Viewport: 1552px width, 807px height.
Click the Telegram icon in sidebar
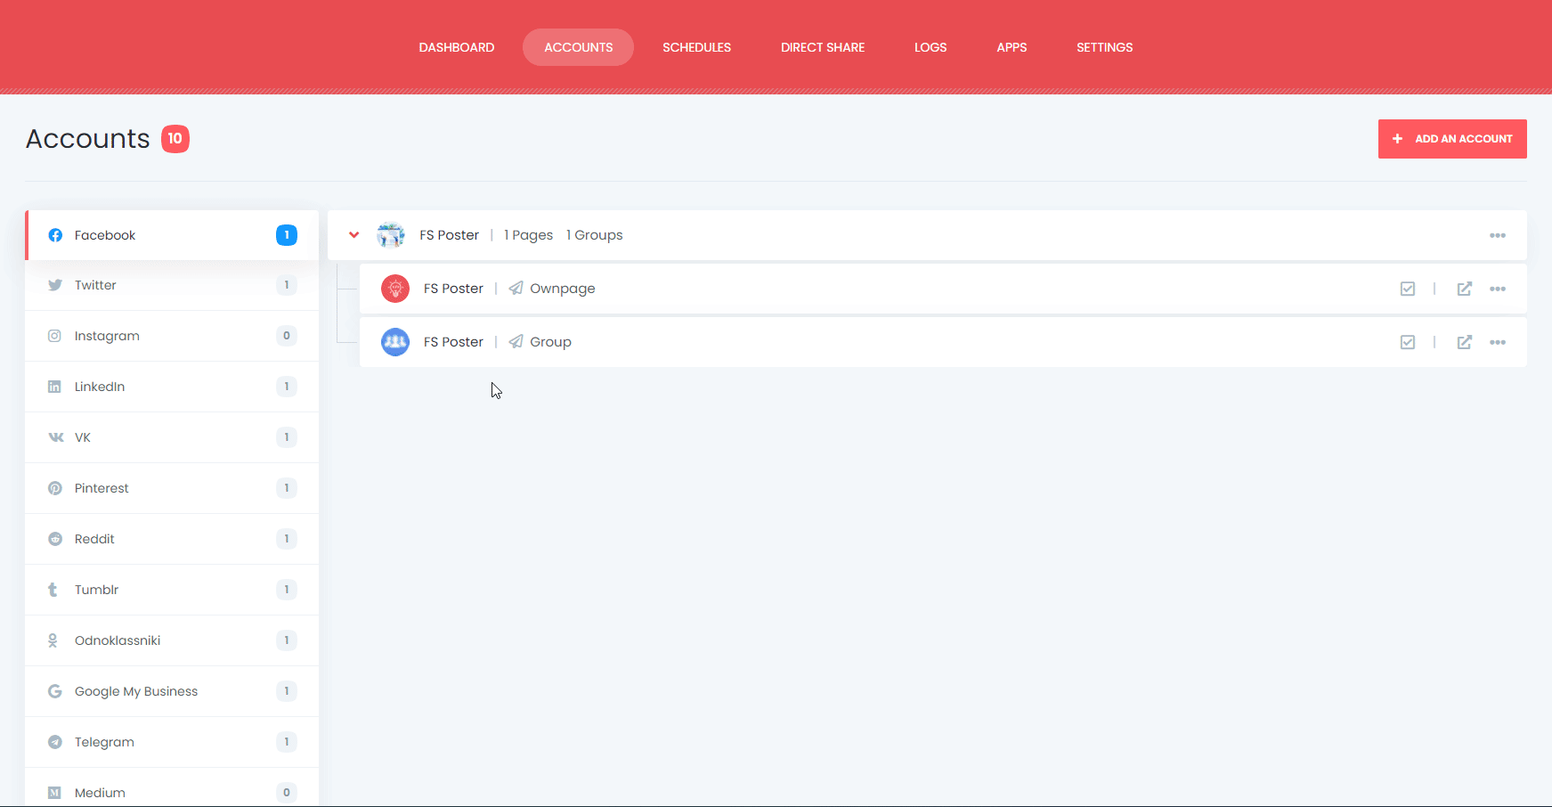pyautogui.click(x=55, y=742)
